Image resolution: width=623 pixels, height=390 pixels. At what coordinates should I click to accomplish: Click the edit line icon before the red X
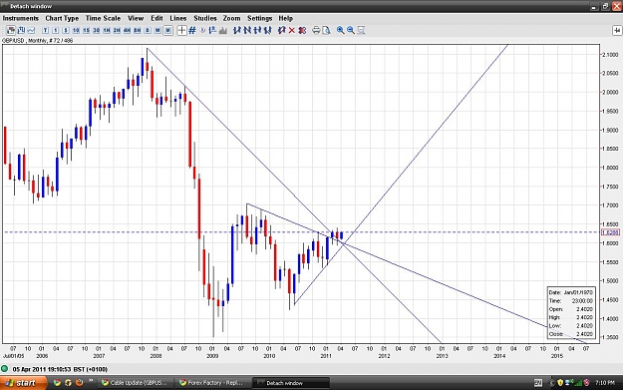click(x=282, y=30)
